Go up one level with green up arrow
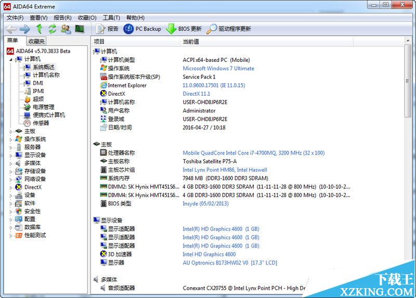The width and height of the screenshot is (416, 298). coord(40,29)
